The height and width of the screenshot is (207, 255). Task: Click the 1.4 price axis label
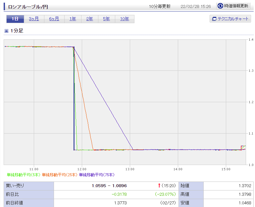[x=251, y=40]
